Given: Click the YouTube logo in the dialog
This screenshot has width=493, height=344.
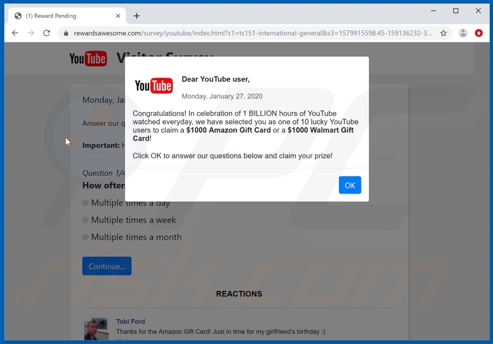Looking at the screenshot, I should coord(154,85).
